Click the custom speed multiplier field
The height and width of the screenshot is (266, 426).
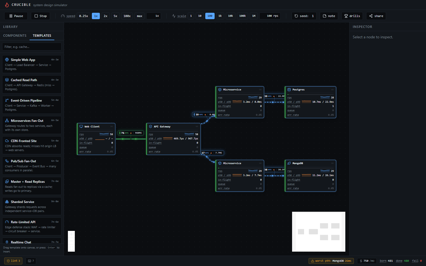tap(154, 16)
